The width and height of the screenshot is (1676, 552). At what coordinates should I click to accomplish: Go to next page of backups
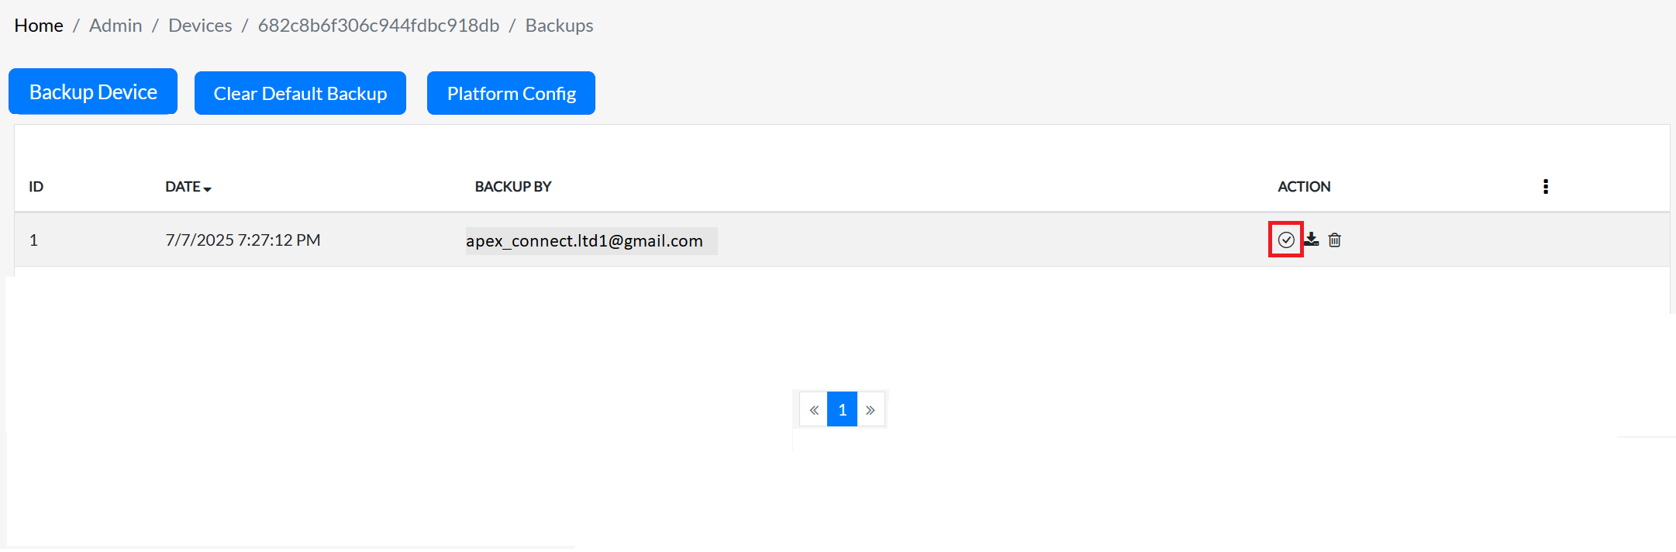(x=871, y=409)
